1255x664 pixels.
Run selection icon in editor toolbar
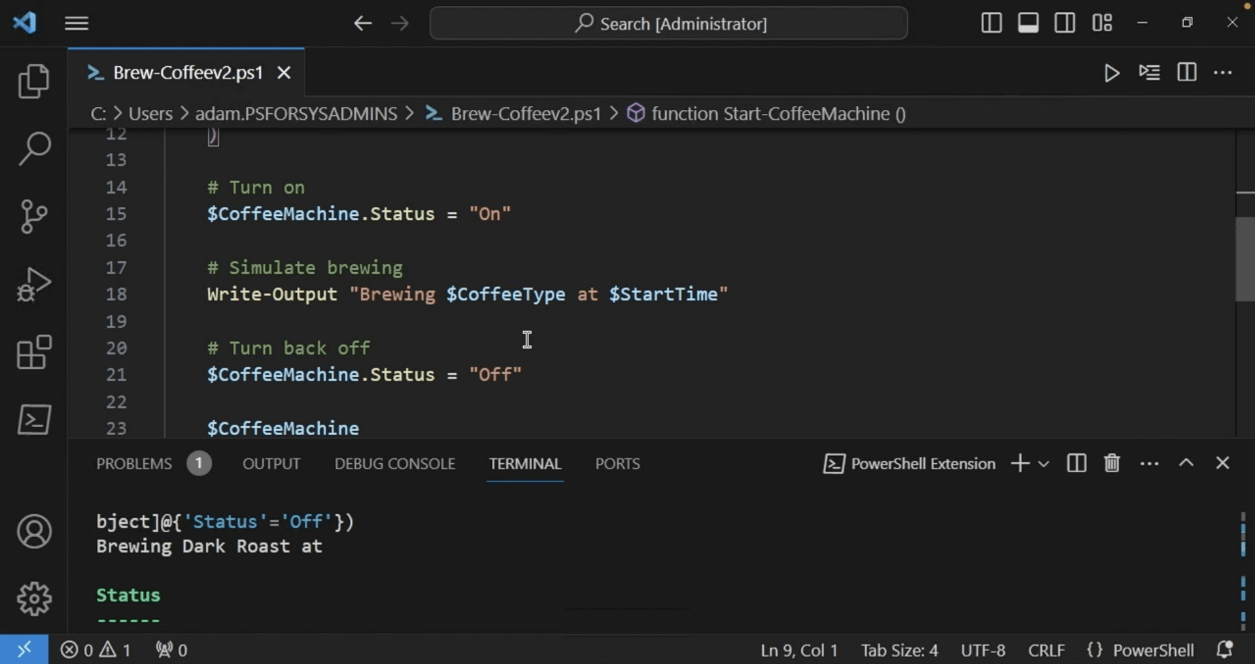(1149, 73)
